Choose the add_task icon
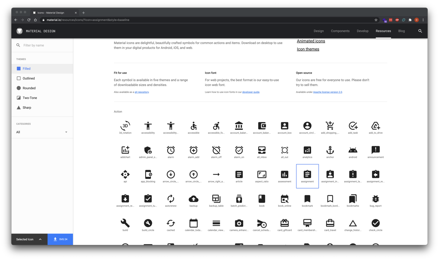 [x=353, y=126]
